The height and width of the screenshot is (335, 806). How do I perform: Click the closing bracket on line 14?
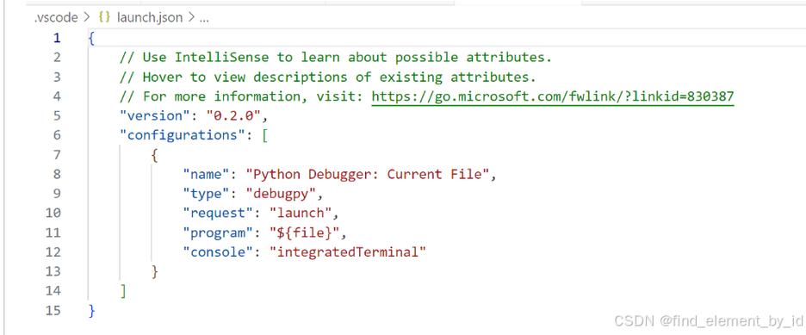pos(123,291)
